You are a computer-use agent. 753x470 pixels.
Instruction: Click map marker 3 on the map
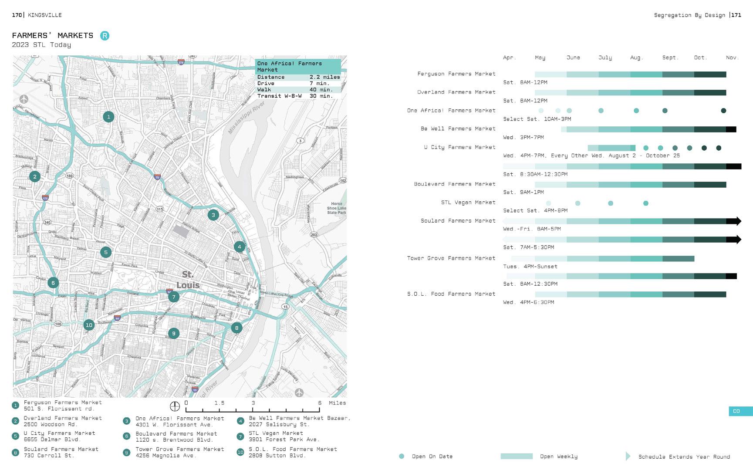(x=213, y=215)
